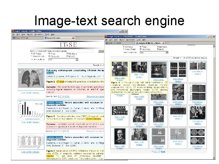Click scroll down arrow in Images Similar window
Viewport: 219px width, 164px height.
tap(214, 158)
